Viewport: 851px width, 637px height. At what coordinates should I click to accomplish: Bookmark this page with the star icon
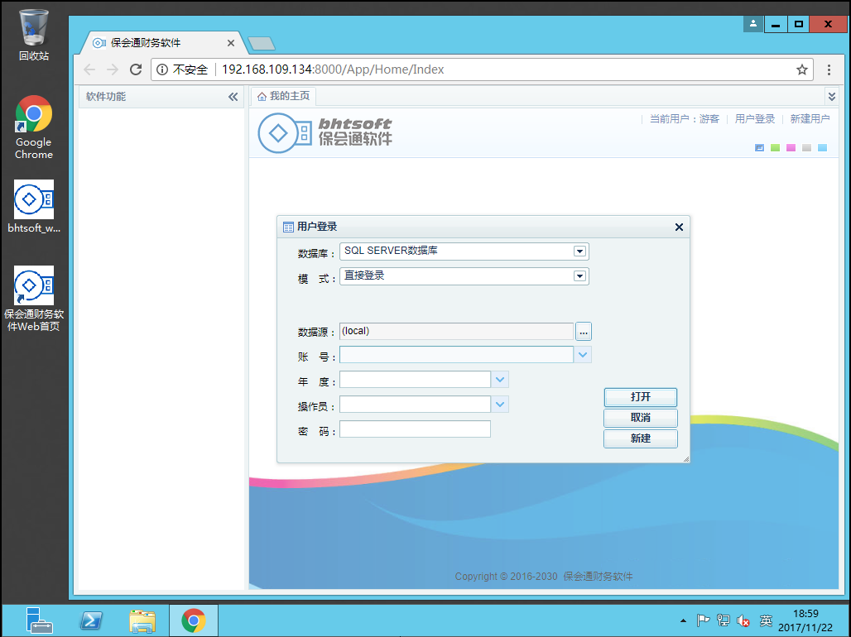[801, 69]
